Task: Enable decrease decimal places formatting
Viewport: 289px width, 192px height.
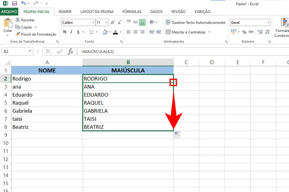Action: pos(267,32)
